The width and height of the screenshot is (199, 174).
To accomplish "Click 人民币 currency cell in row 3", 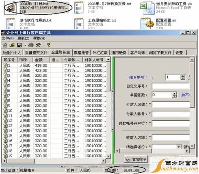I will pyautogui.click(x=25, y=76).
